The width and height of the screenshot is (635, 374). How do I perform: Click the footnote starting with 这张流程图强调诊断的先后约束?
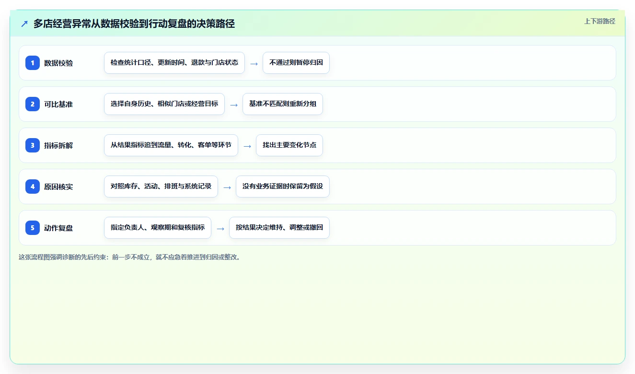coord(130,257)
